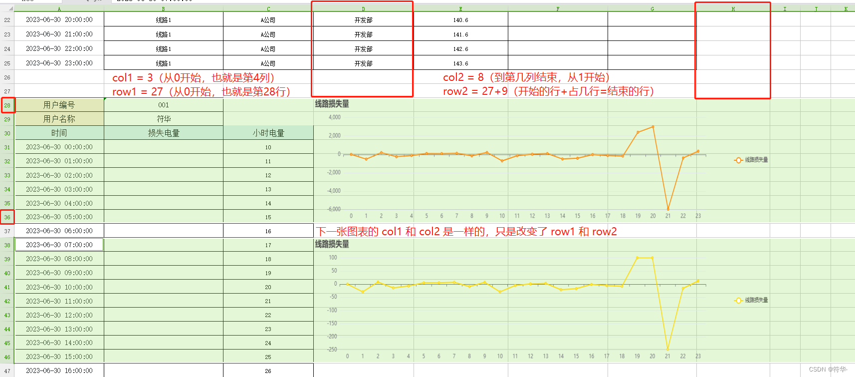Select row 47 header

pos(7,371)
